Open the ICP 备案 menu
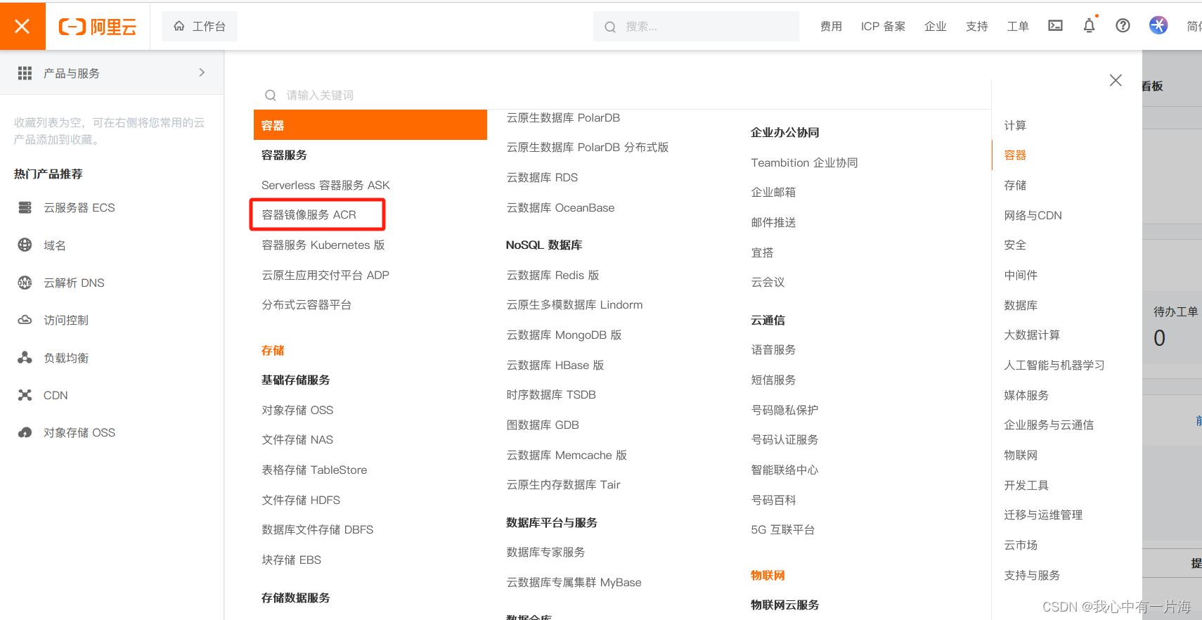The height and width of the screenshot is (620, 1202). point(883,27)
